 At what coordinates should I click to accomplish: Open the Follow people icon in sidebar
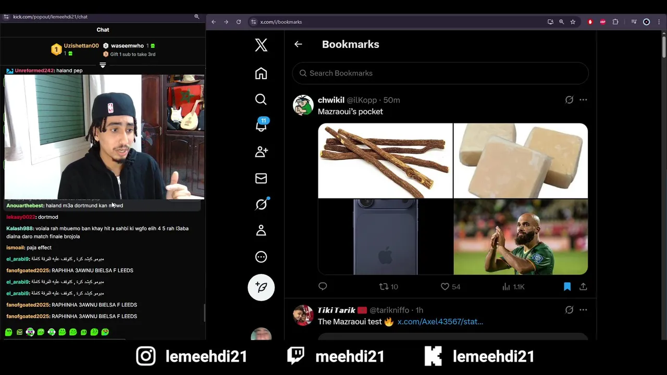[261, 152]
